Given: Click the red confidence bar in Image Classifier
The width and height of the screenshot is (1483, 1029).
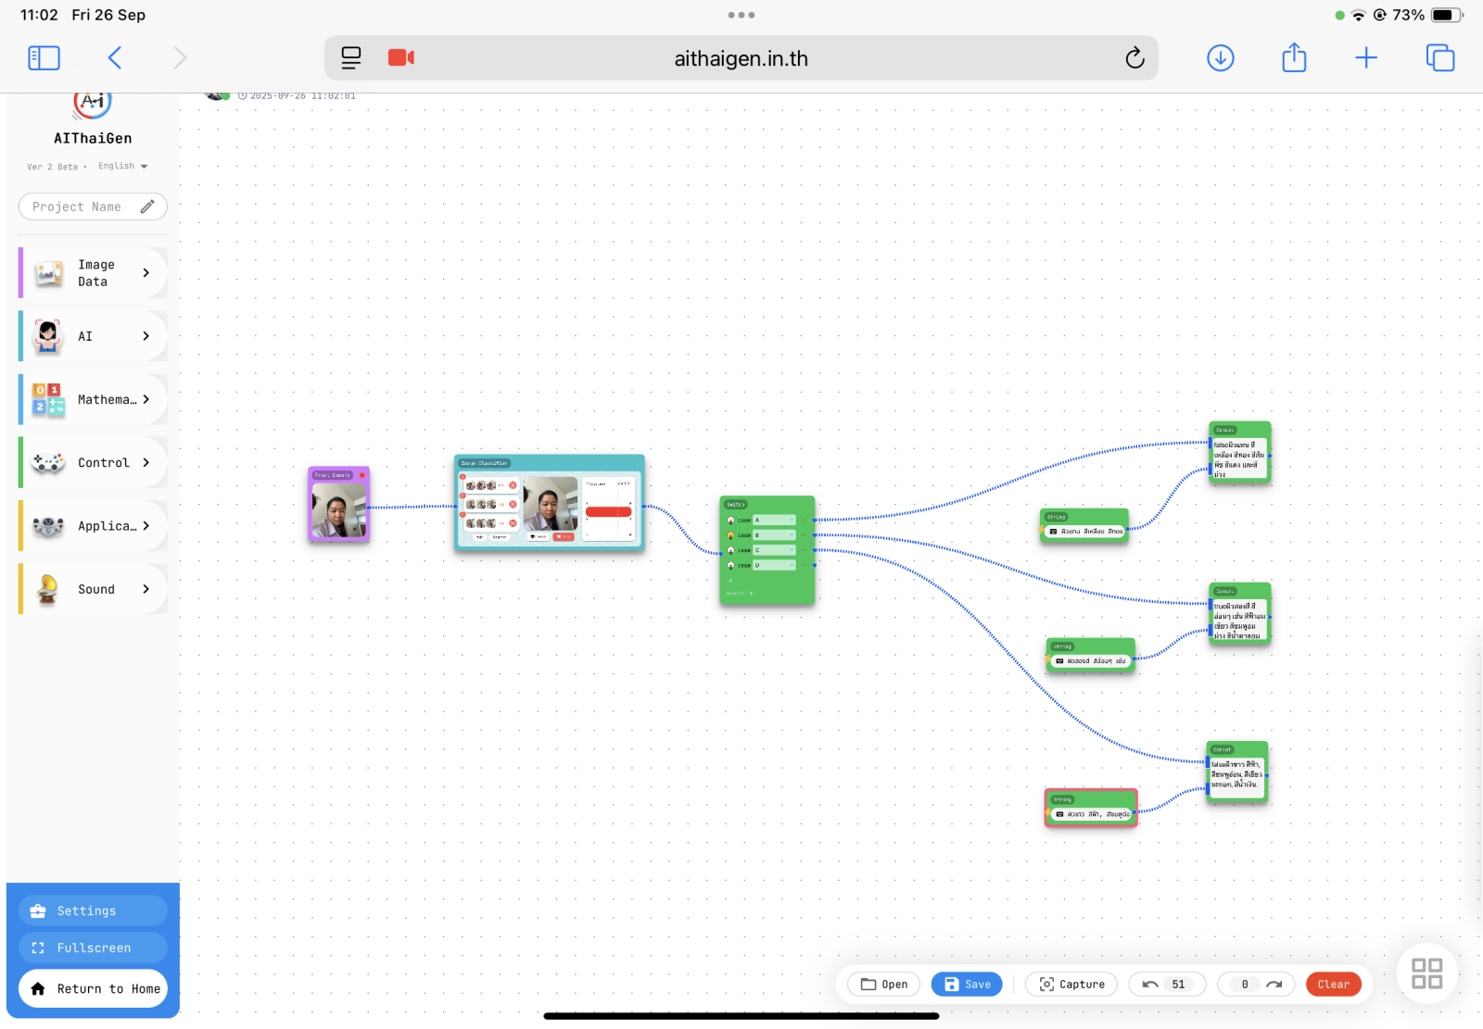Looking at the screenshot, I should tap(608, 512).
